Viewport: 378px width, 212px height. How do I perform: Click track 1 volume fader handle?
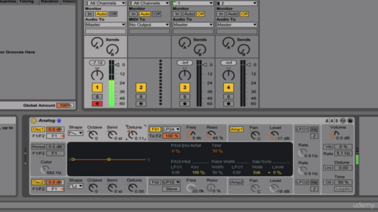click(x=117, y=65)
